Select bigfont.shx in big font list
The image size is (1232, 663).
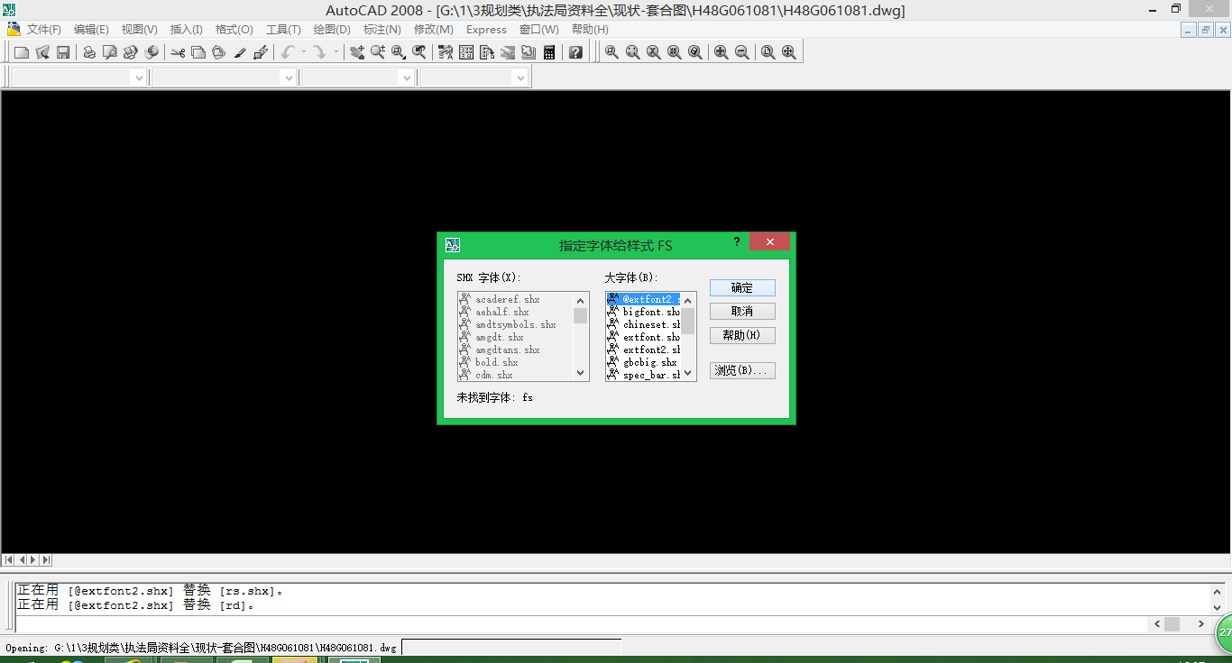pos(644,312)
